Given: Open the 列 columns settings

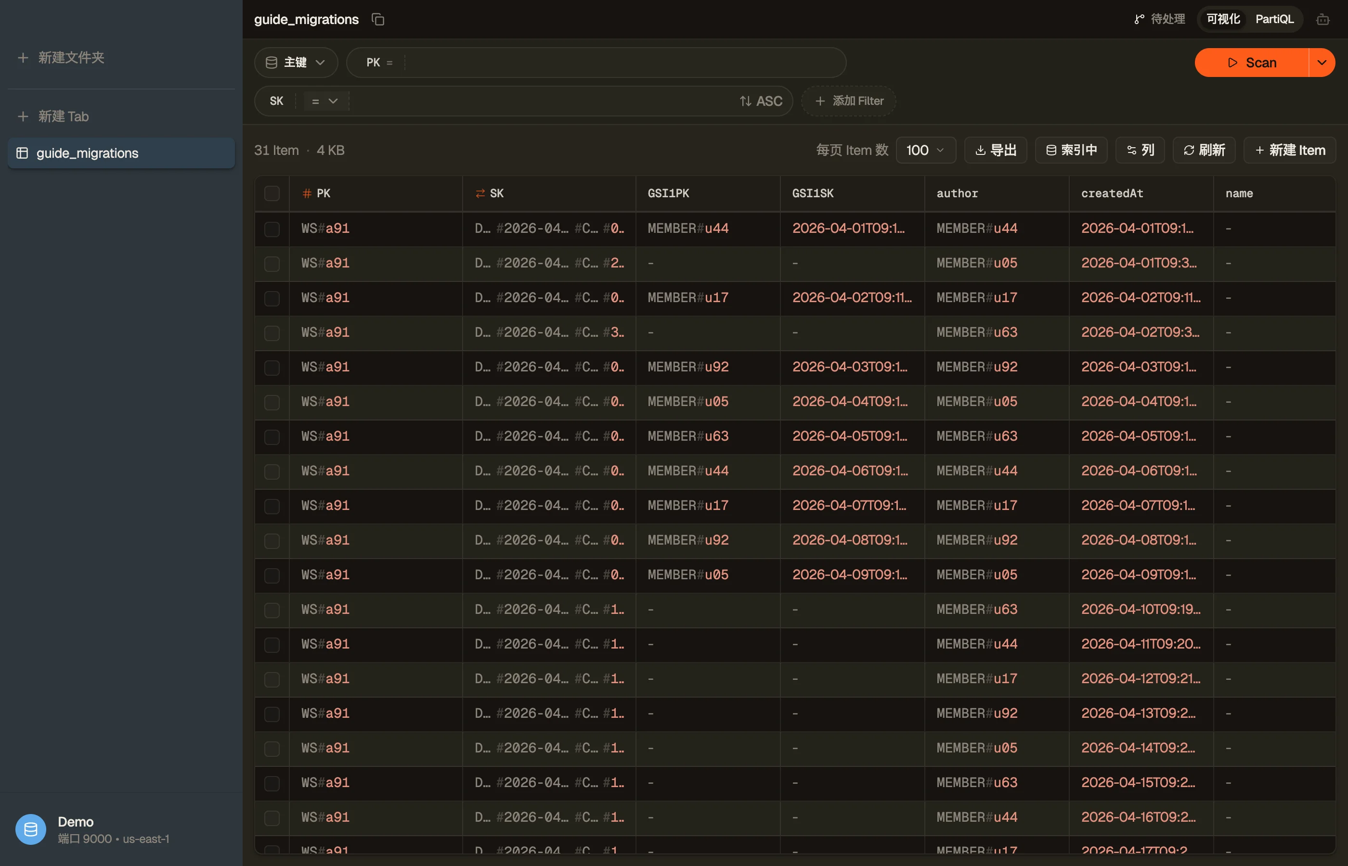Looking at the screenshot, I should coord(1140,150).
